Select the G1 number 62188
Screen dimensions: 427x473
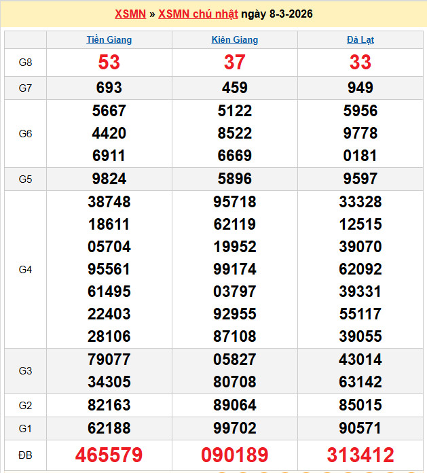pos(109,428)
